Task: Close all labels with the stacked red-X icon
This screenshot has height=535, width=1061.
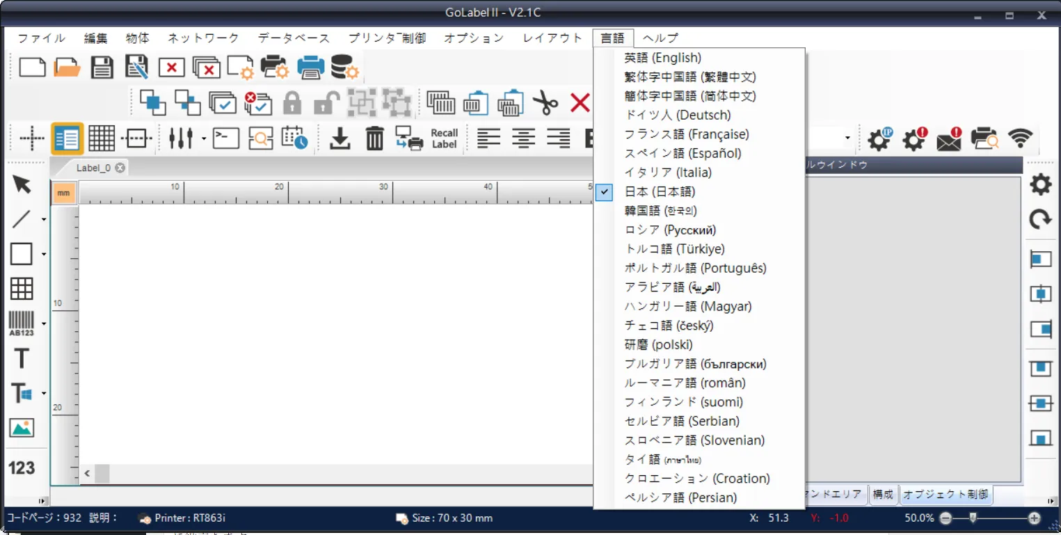Action: (x=207, y=67)
